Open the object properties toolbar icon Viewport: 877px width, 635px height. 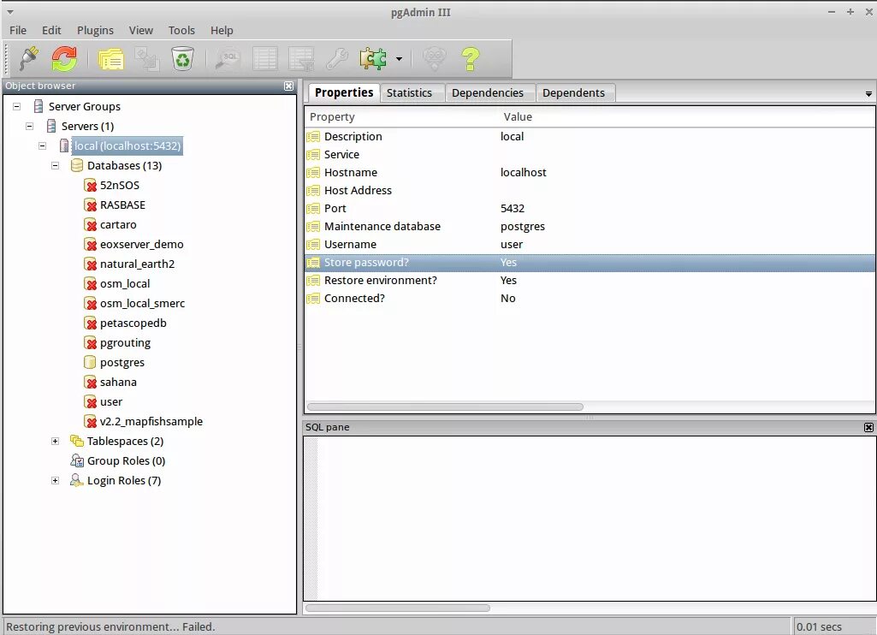click(110, 59)
